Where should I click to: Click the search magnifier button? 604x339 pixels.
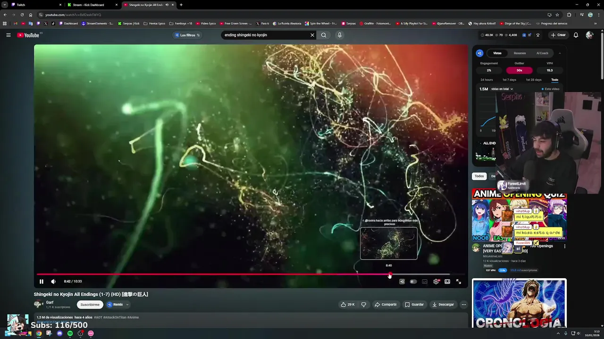(x=324, y=35)
